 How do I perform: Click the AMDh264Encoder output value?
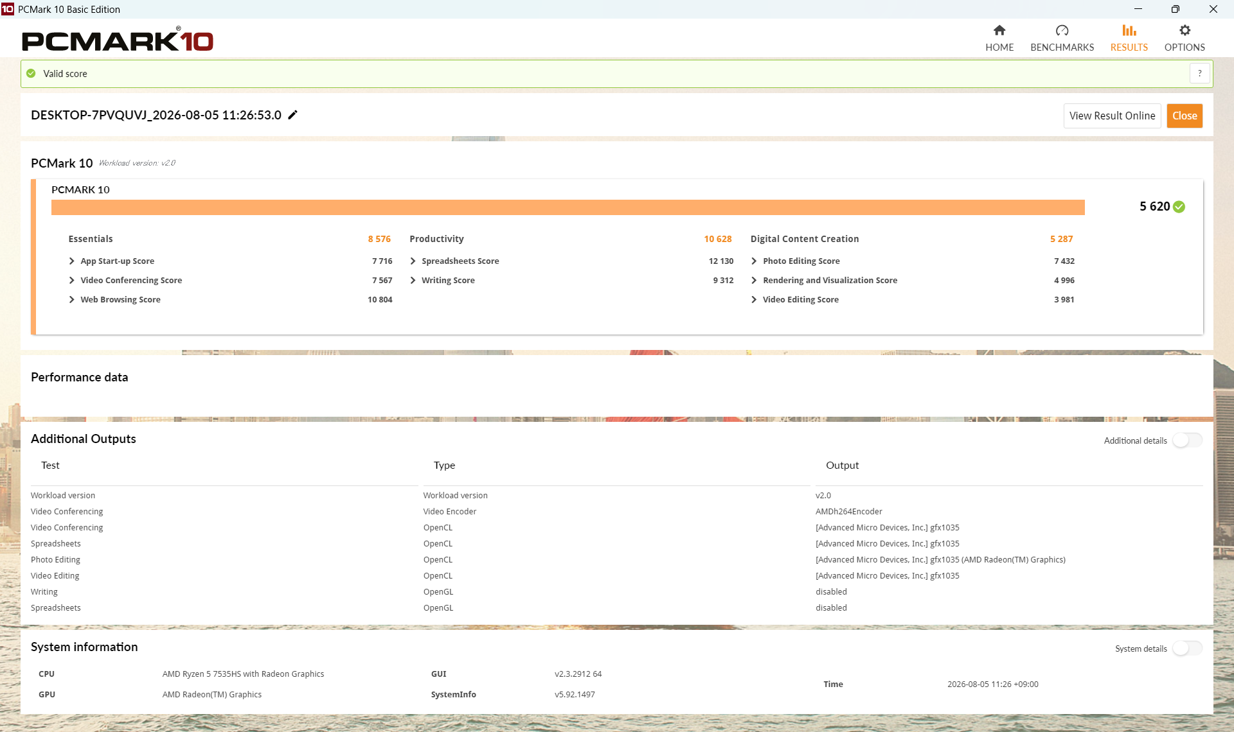tap(848, 512)
